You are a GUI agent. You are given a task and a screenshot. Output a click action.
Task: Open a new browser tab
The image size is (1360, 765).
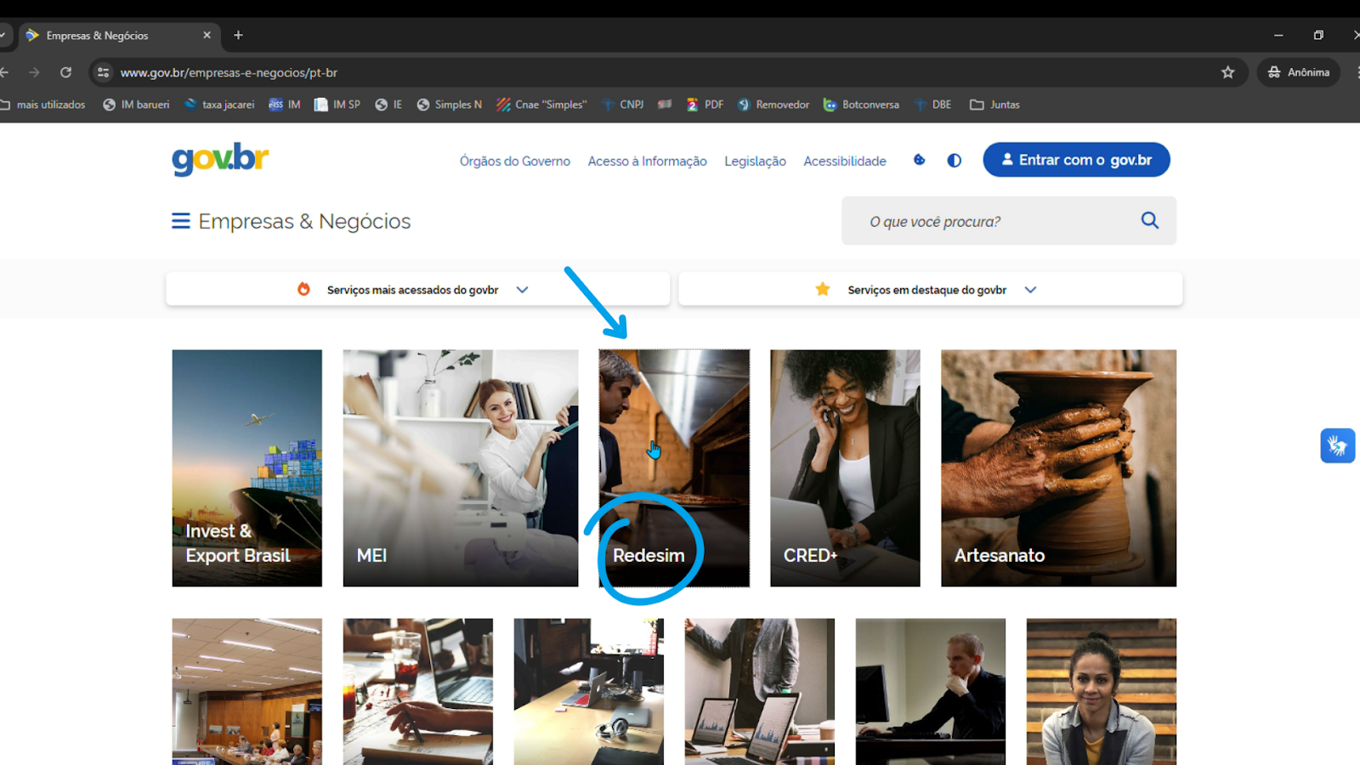pos(238,35)
